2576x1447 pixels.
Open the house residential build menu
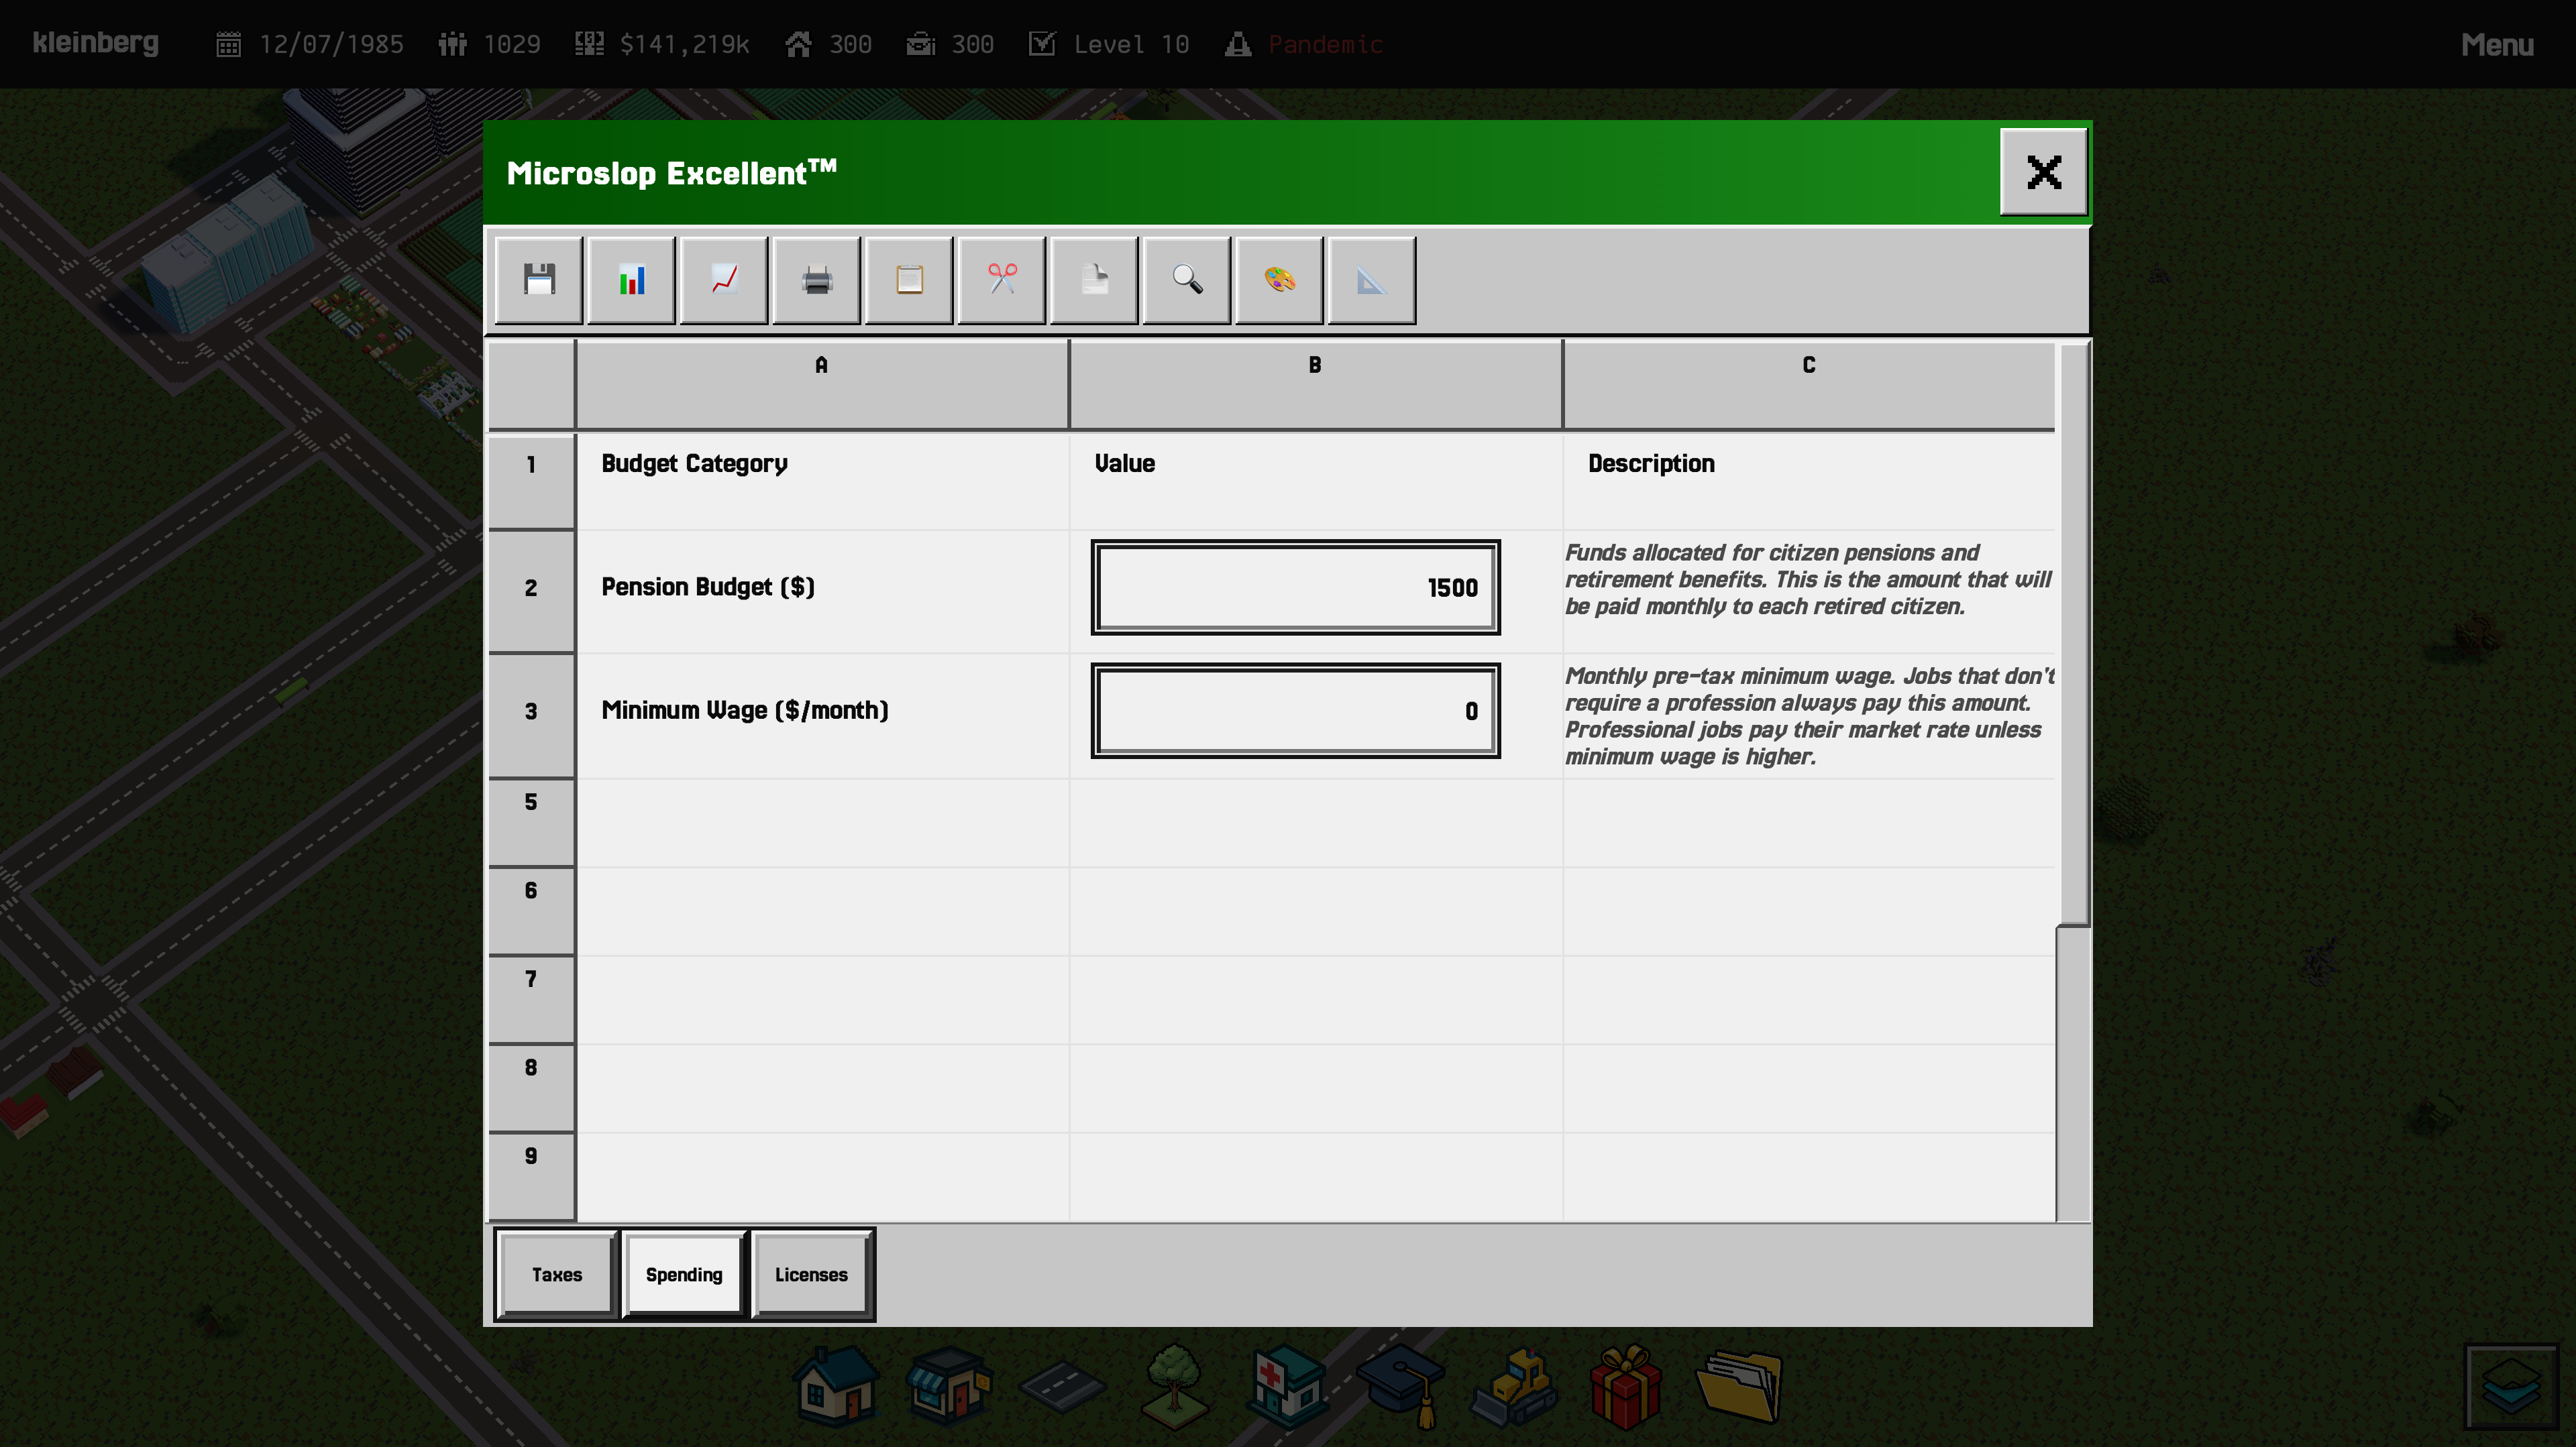point(836,1385)
